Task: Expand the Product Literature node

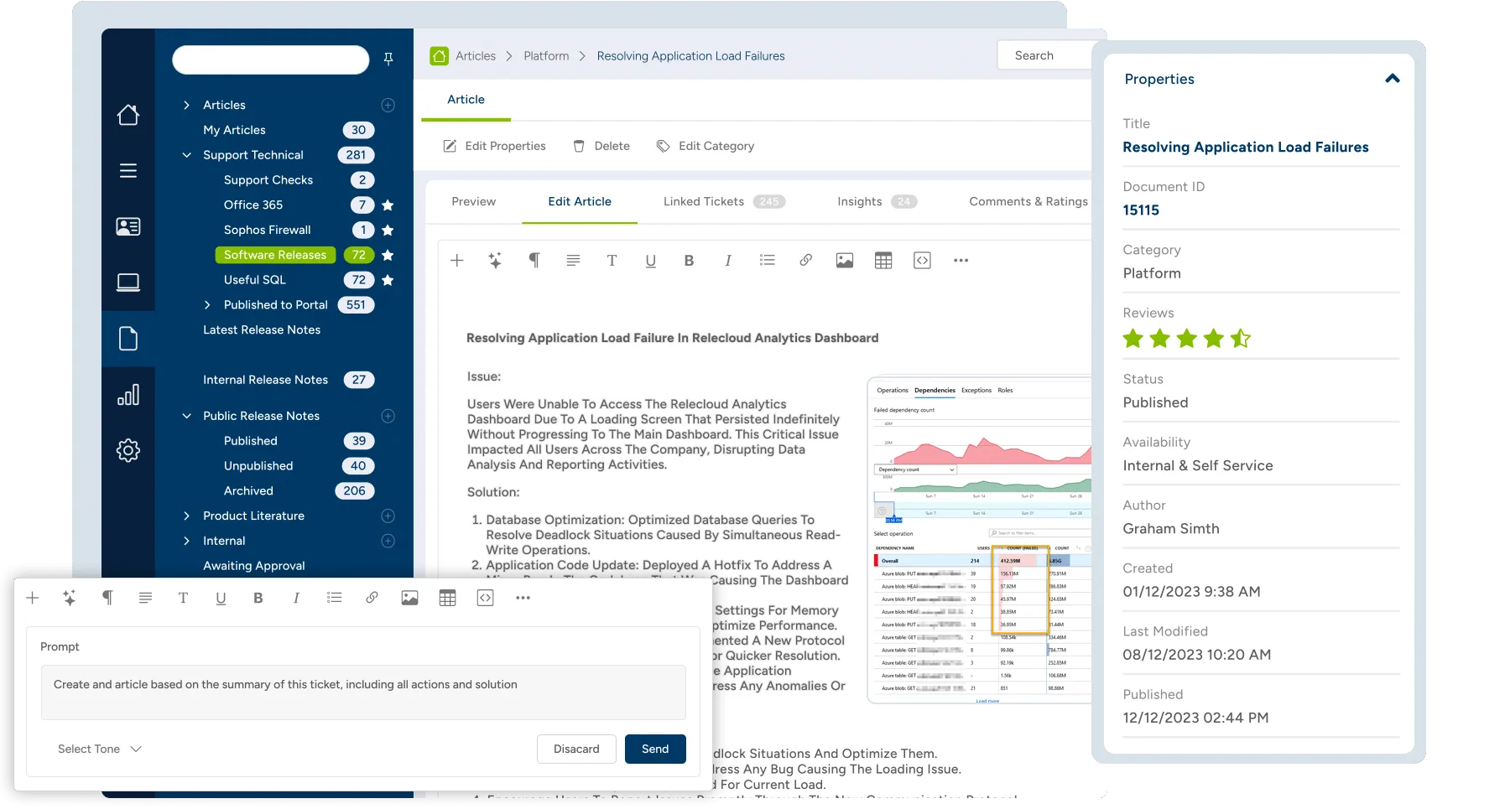Action: tap(186, 516)
